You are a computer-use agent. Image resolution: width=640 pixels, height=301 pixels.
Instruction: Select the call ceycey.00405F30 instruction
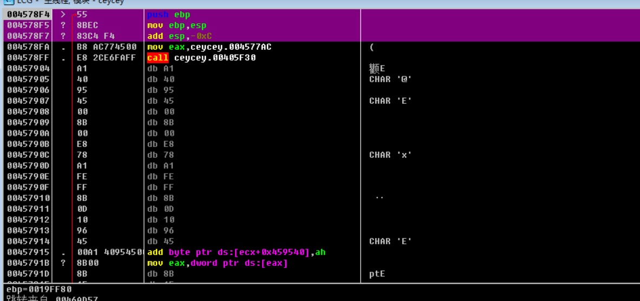(x=201, y=58)
